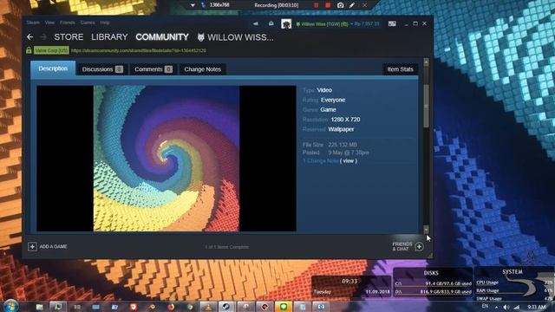Open the Games menu in Steam
Screen dimensions: 555x312
coord(88,23)
